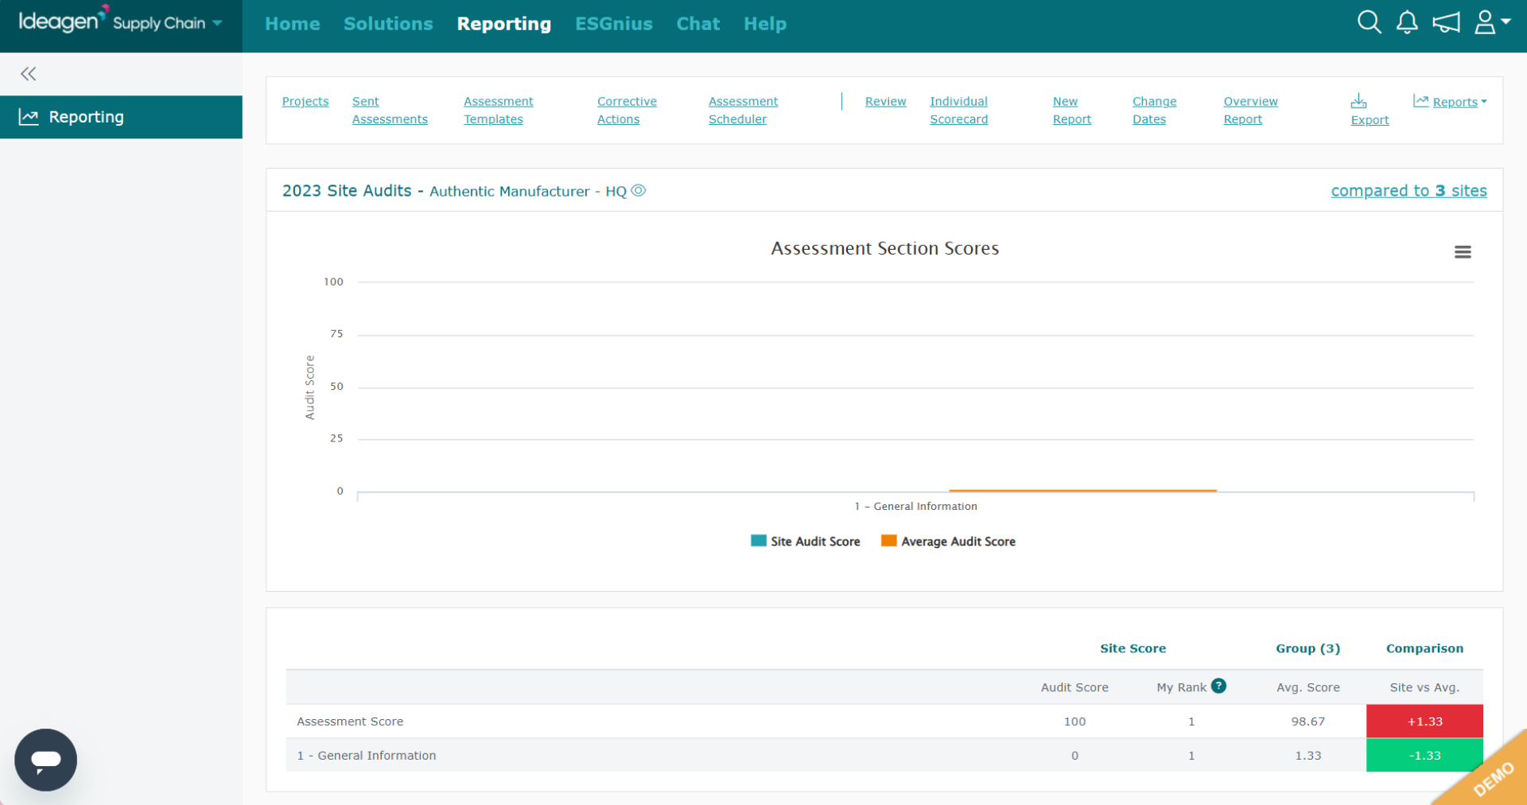1527x805 pixels.
Task: Click '1 - General Information' table row label
Action: (x=367, y=756)
